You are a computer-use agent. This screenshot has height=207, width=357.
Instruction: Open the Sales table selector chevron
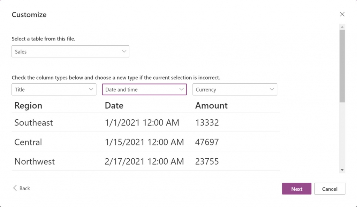(x=124, y=51)
